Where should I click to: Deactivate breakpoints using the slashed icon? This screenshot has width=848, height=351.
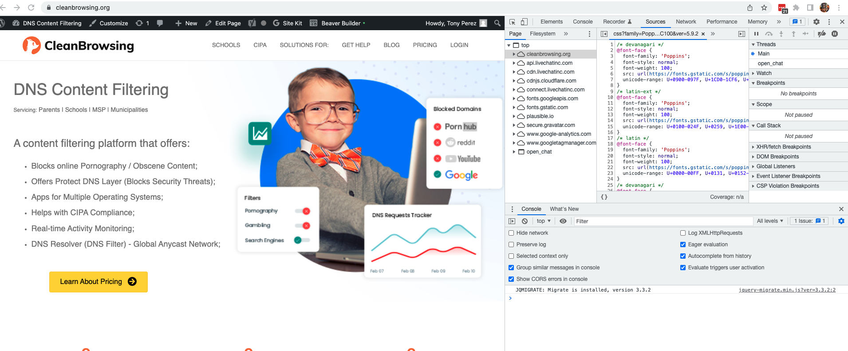click(x=822, y=34)
